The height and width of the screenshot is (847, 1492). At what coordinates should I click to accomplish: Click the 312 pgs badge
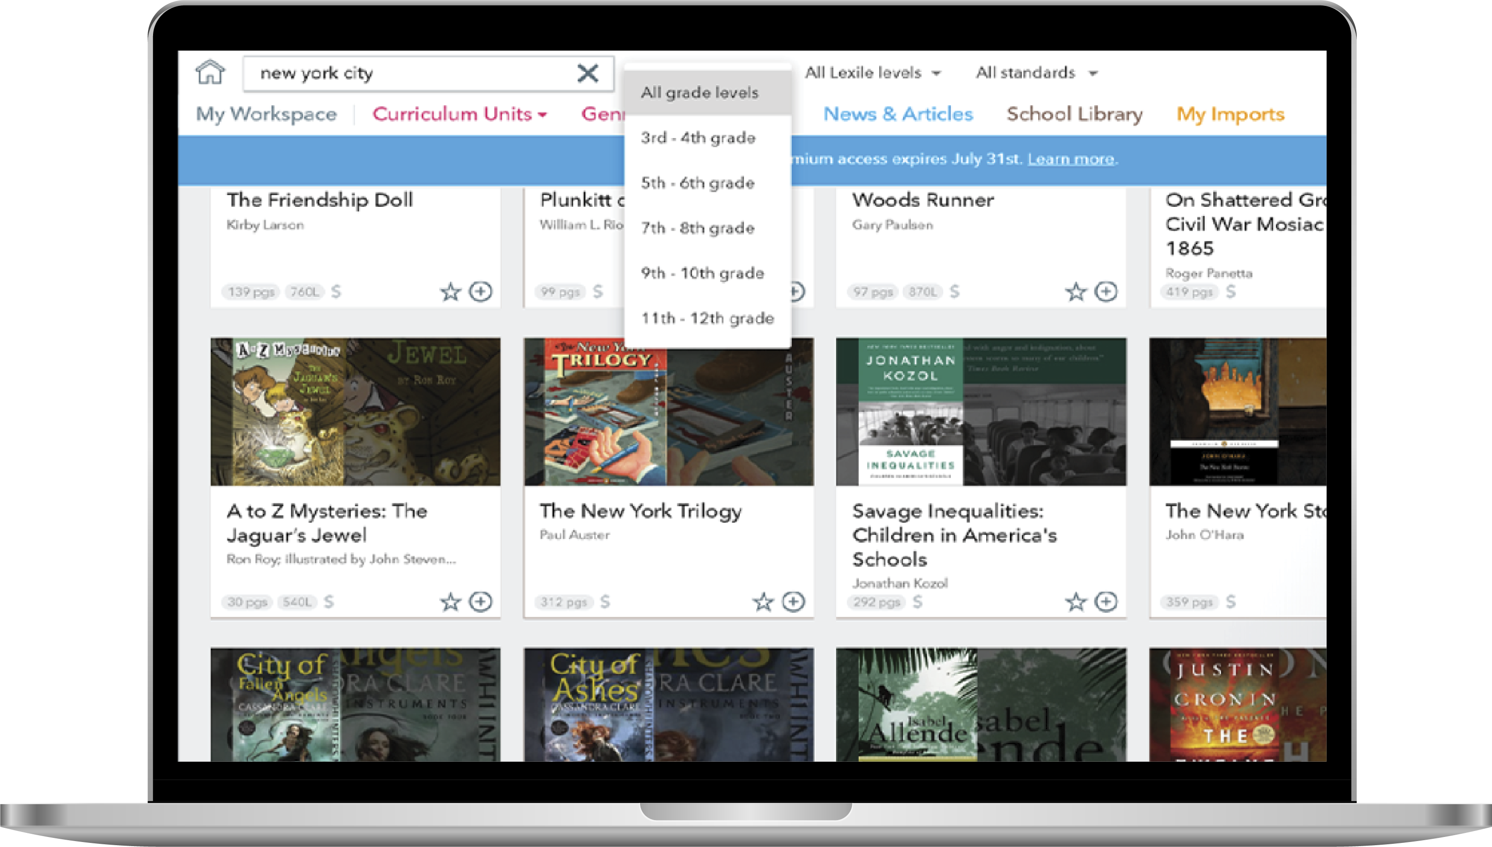[564, 601]
